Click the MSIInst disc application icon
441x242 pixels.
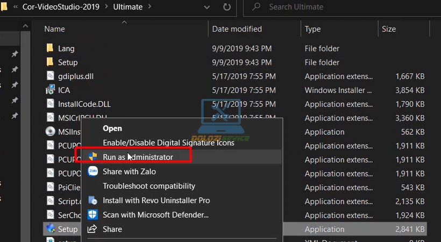click(51, 131)
